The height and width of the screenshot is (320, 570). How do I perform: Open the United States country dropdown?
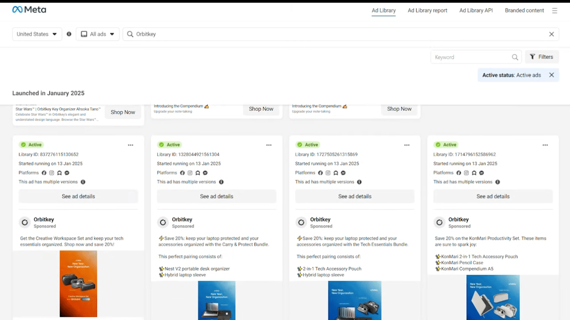pyautogui.click(x=37, y=34)
